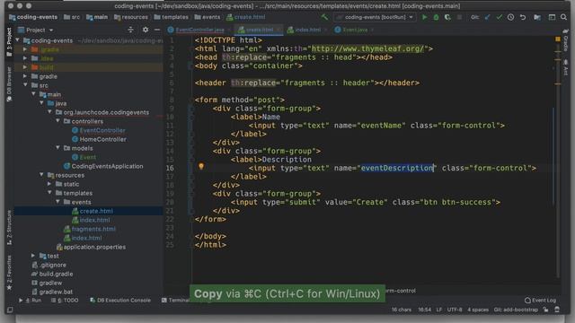The image size is (575, 323).
Task: Click the Git: add-bootstrap branch widget
Action: pos(516,310)
